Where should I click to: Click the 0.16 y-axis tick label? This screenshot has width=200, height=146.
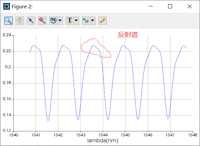tap(7, 99)
